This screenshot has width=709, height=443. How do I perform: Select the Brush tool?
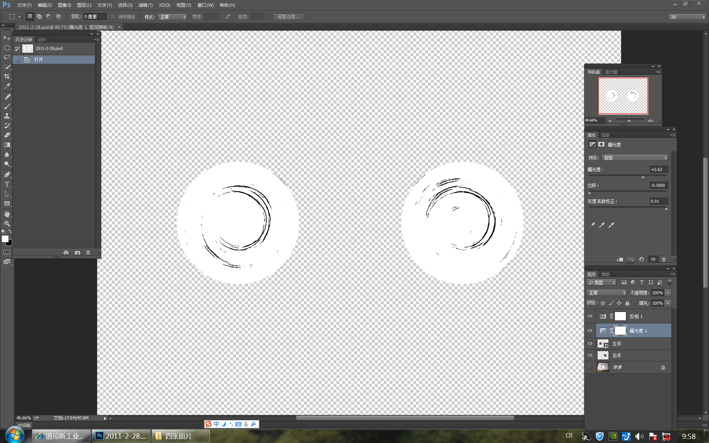(x=7, y=106)
